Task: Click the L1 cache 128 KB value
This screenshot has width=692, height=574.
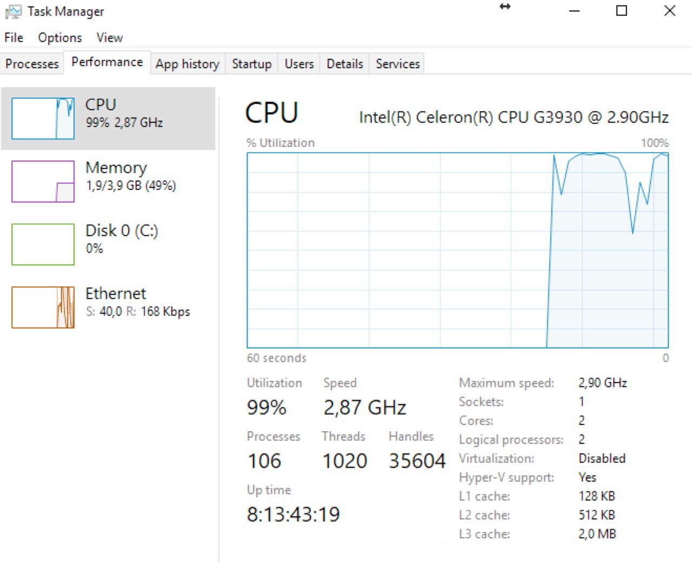Action: pos(597,496)
